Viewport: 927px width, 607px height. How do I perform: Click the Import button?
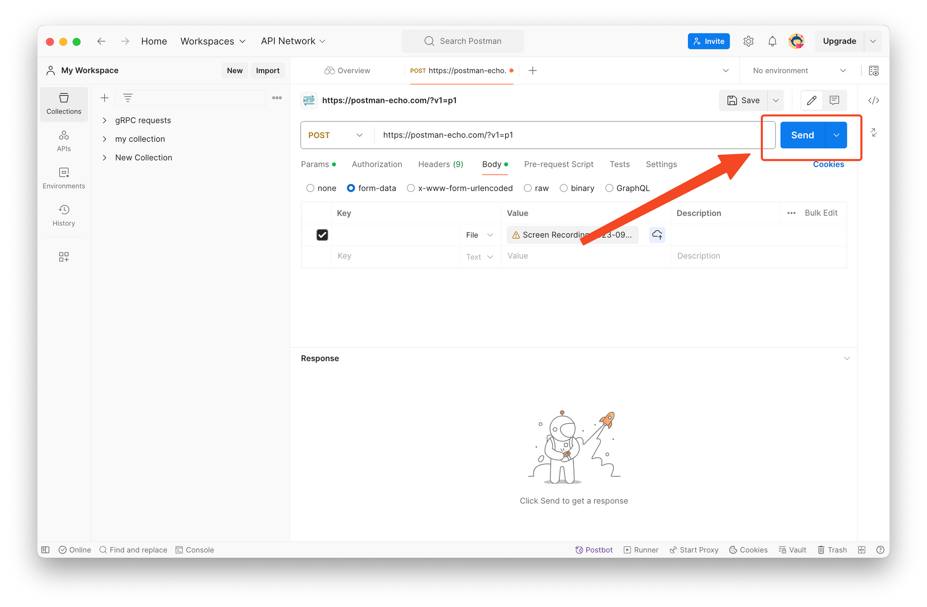(x=268, y=70)
